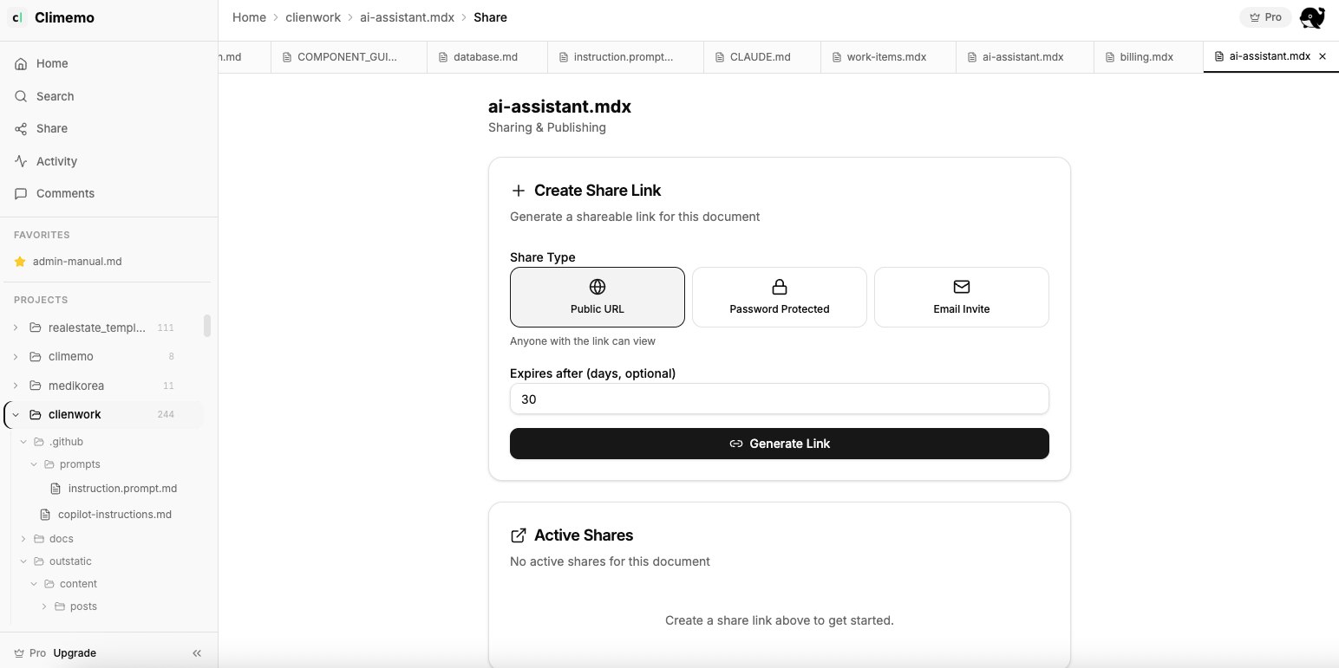Expand the docs folder
The image size is (1339, 668).
pos(24,539)
